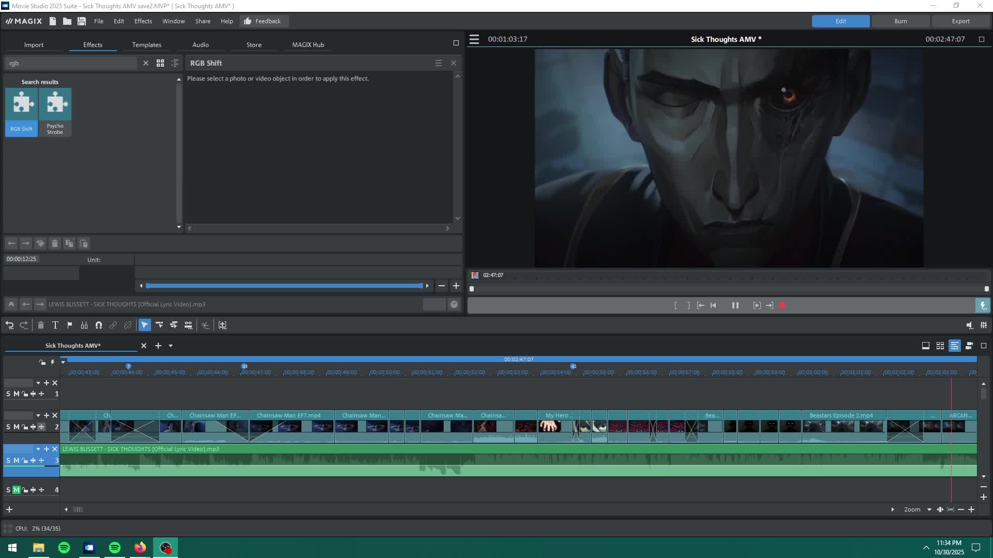The image size is (993, 558).
Task: Open the preview monitor hamburger menu
Action: coord(474,39)
